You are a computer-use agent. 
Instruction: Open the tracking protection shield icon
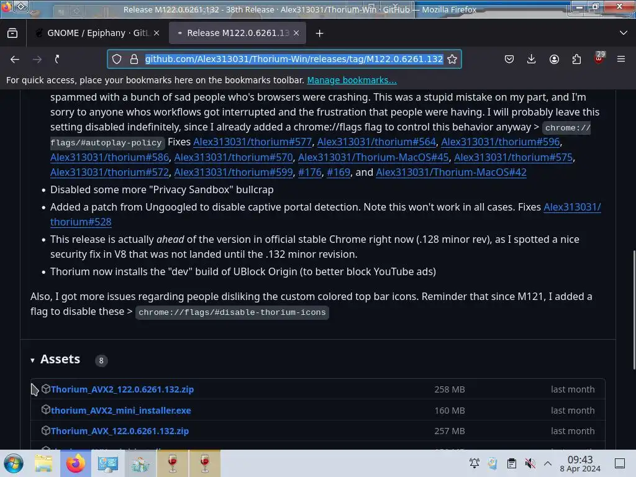(x=117, y=59)
